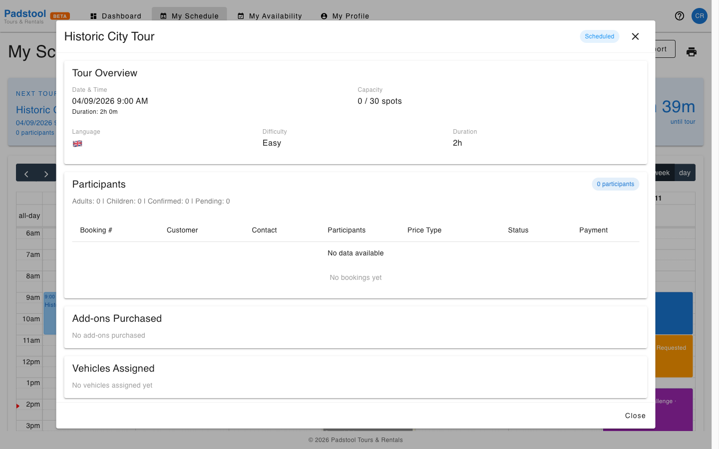Sort by Booking # column header
The height and width of the screenshot is (449, 719).
[96, 230]
